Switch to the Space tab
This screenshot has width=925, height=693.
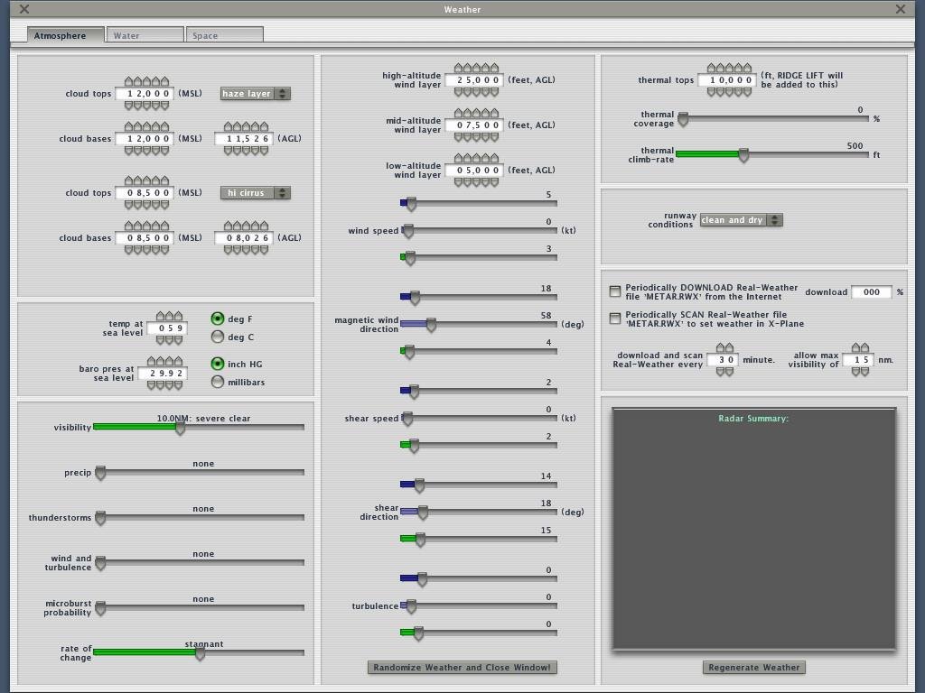[224, 35]
